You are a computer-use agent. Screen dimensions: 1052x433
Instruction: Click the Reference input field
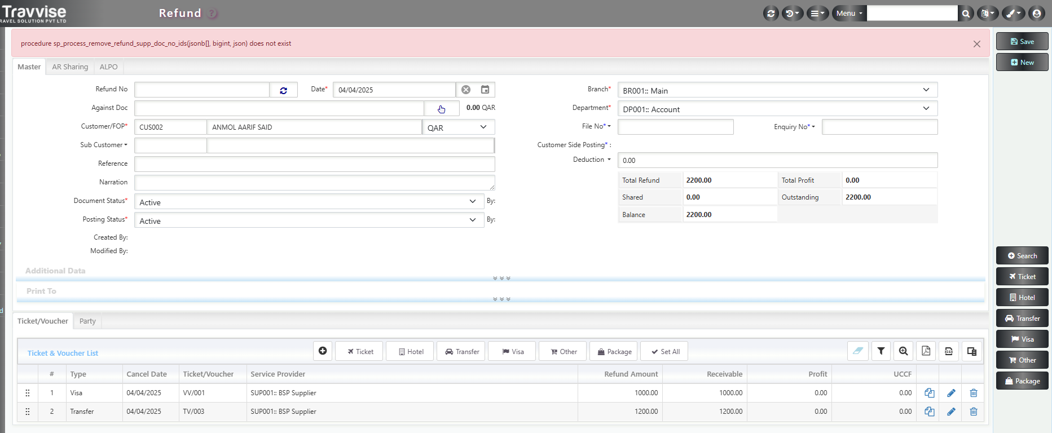pyautogui.click(x=315, y=164)
